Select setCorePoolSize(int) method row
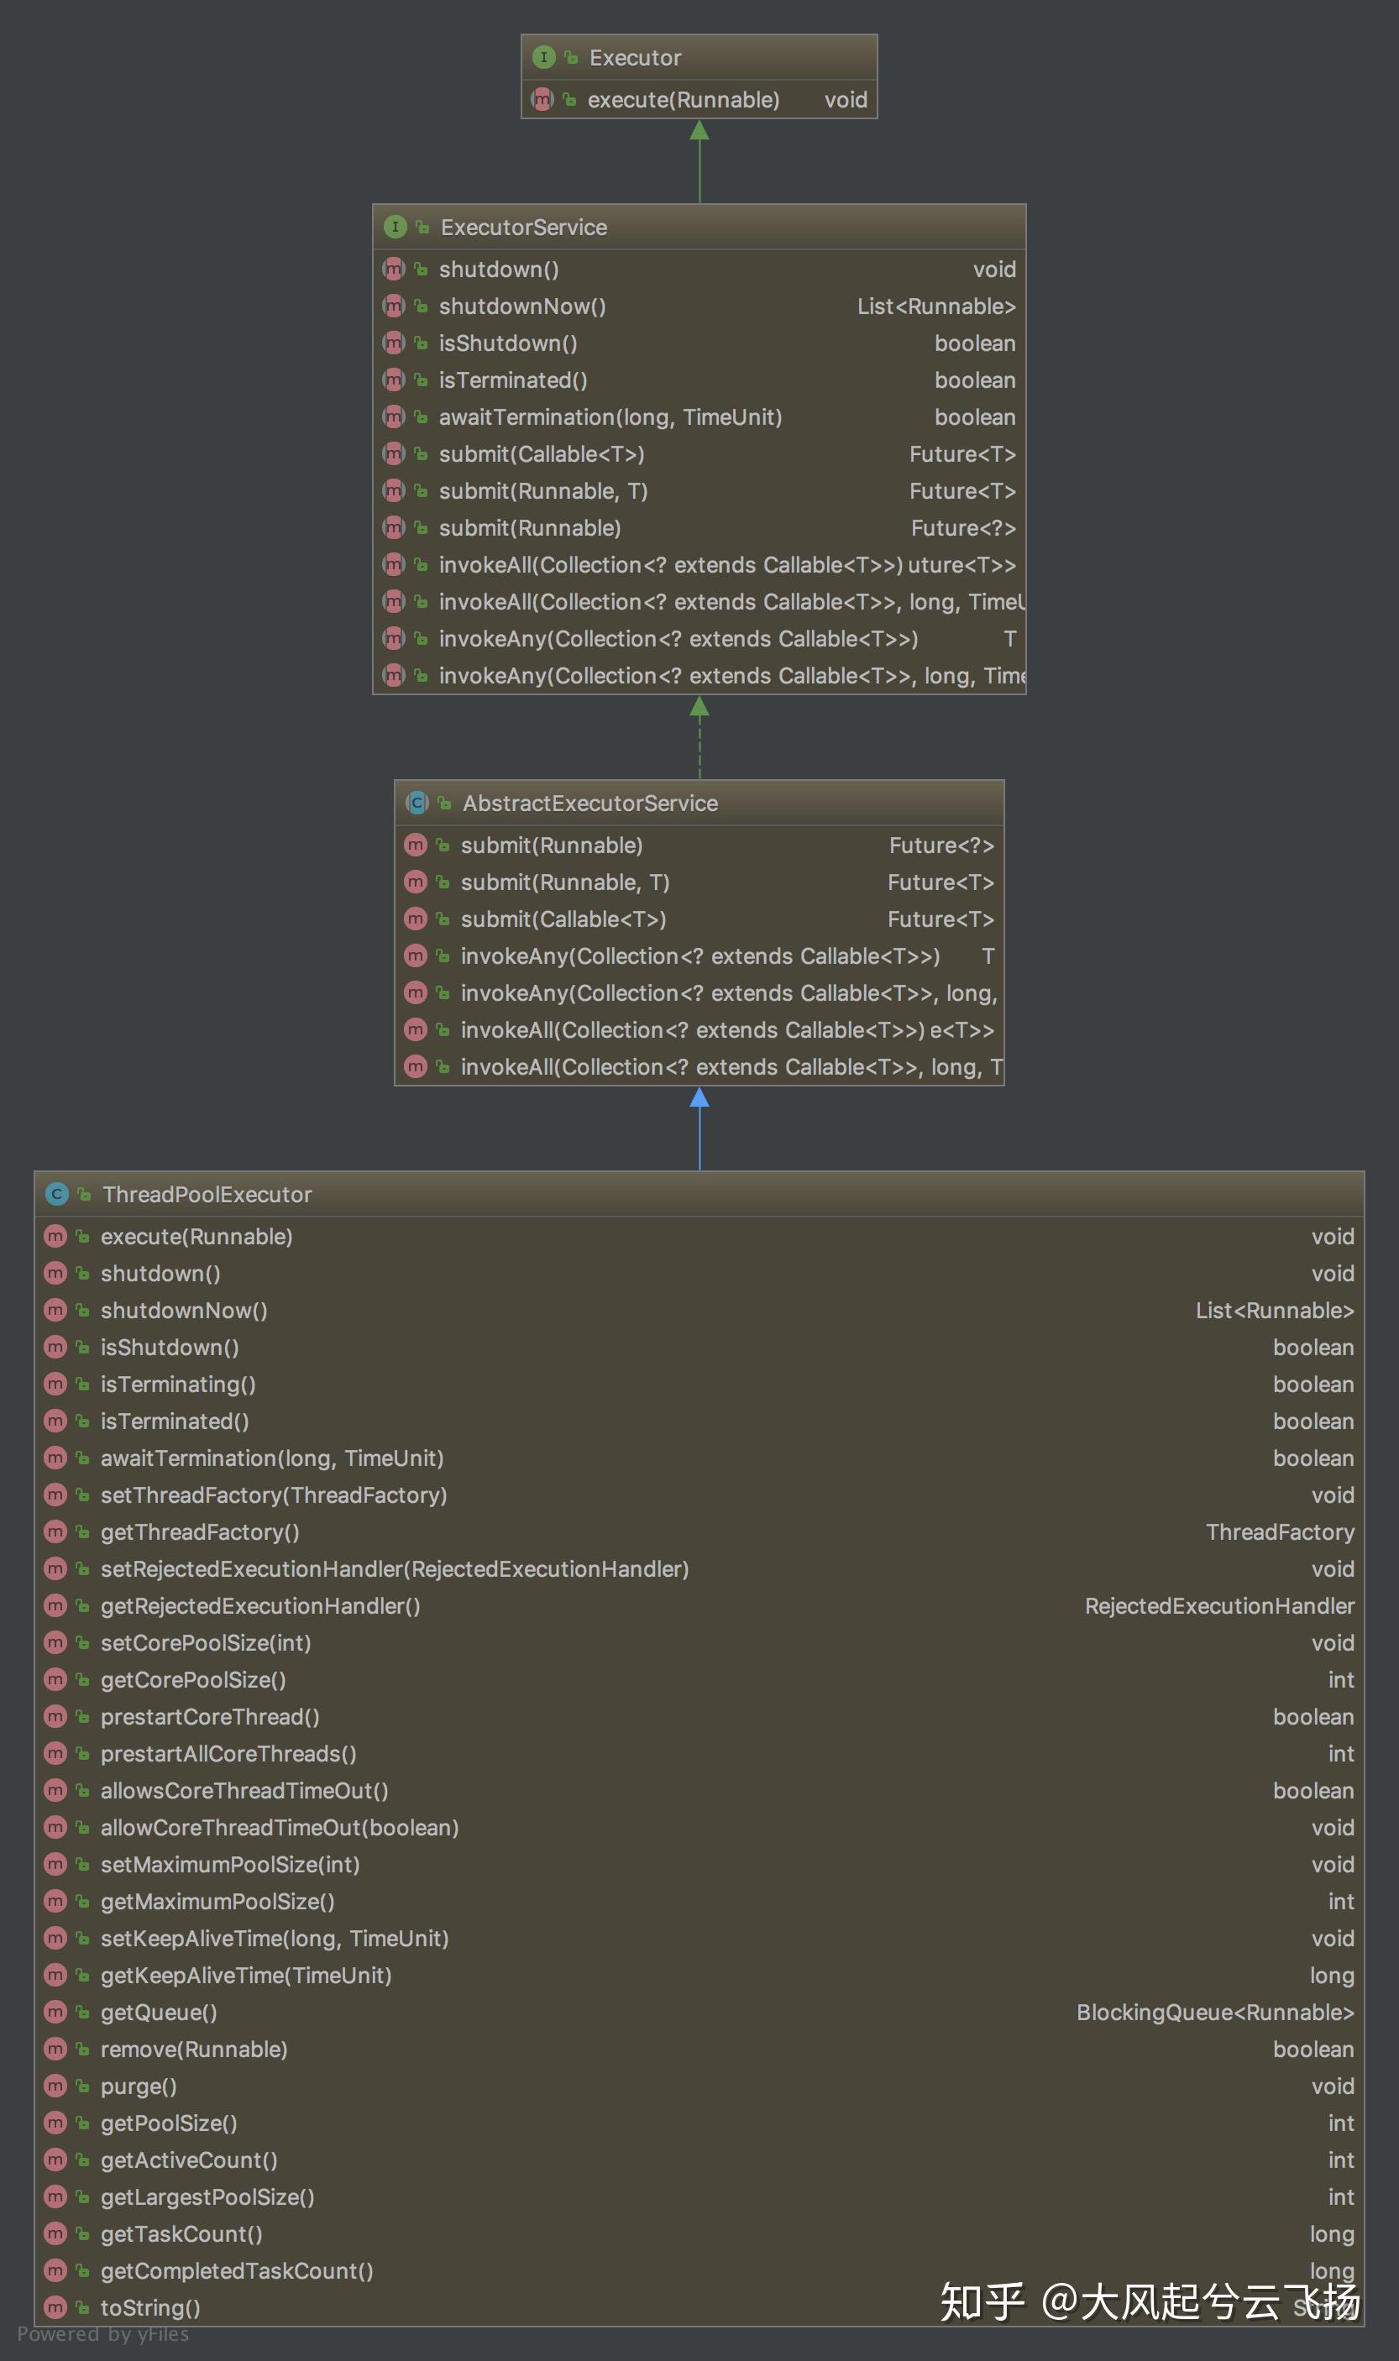The width and height of the screenshot is (1399, 2361). click(699, 1643)
